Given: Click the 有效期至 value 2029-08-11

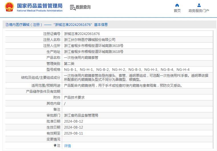Looking at the screenshot, I should (x=74, y=133).
